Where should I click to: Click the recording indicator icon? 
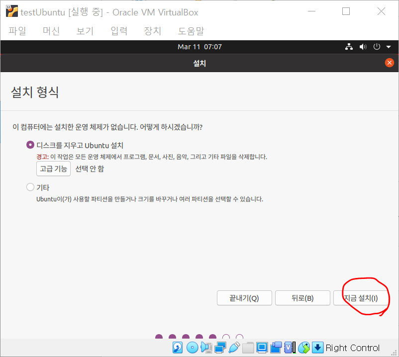(x=276, y=348)
